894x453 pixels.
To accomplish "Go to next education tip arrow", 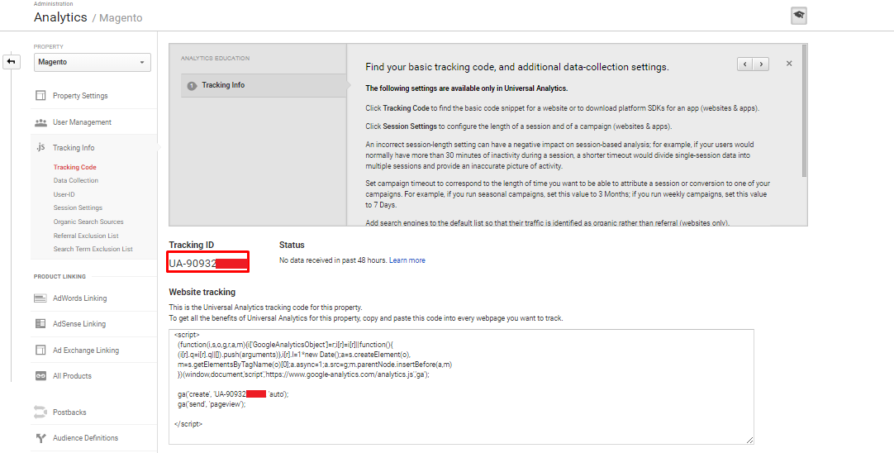I will point(761,64).
